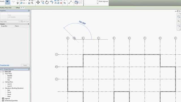181x102 pixels.
Task: Close the Properties palette
Action: 29,11
